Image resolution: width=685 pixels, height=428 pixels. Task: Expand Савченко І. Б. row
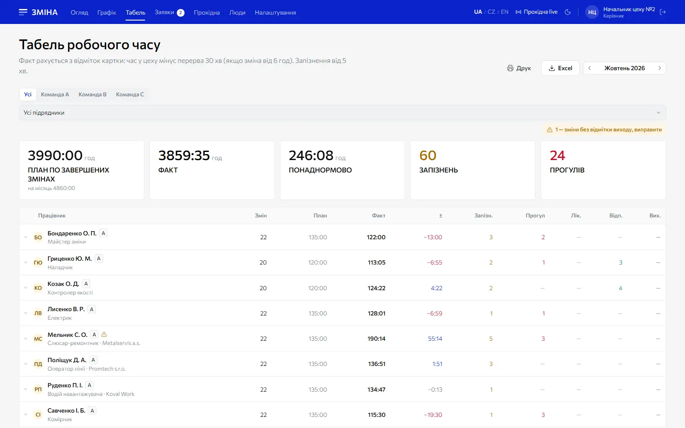[x=26, y=414]
